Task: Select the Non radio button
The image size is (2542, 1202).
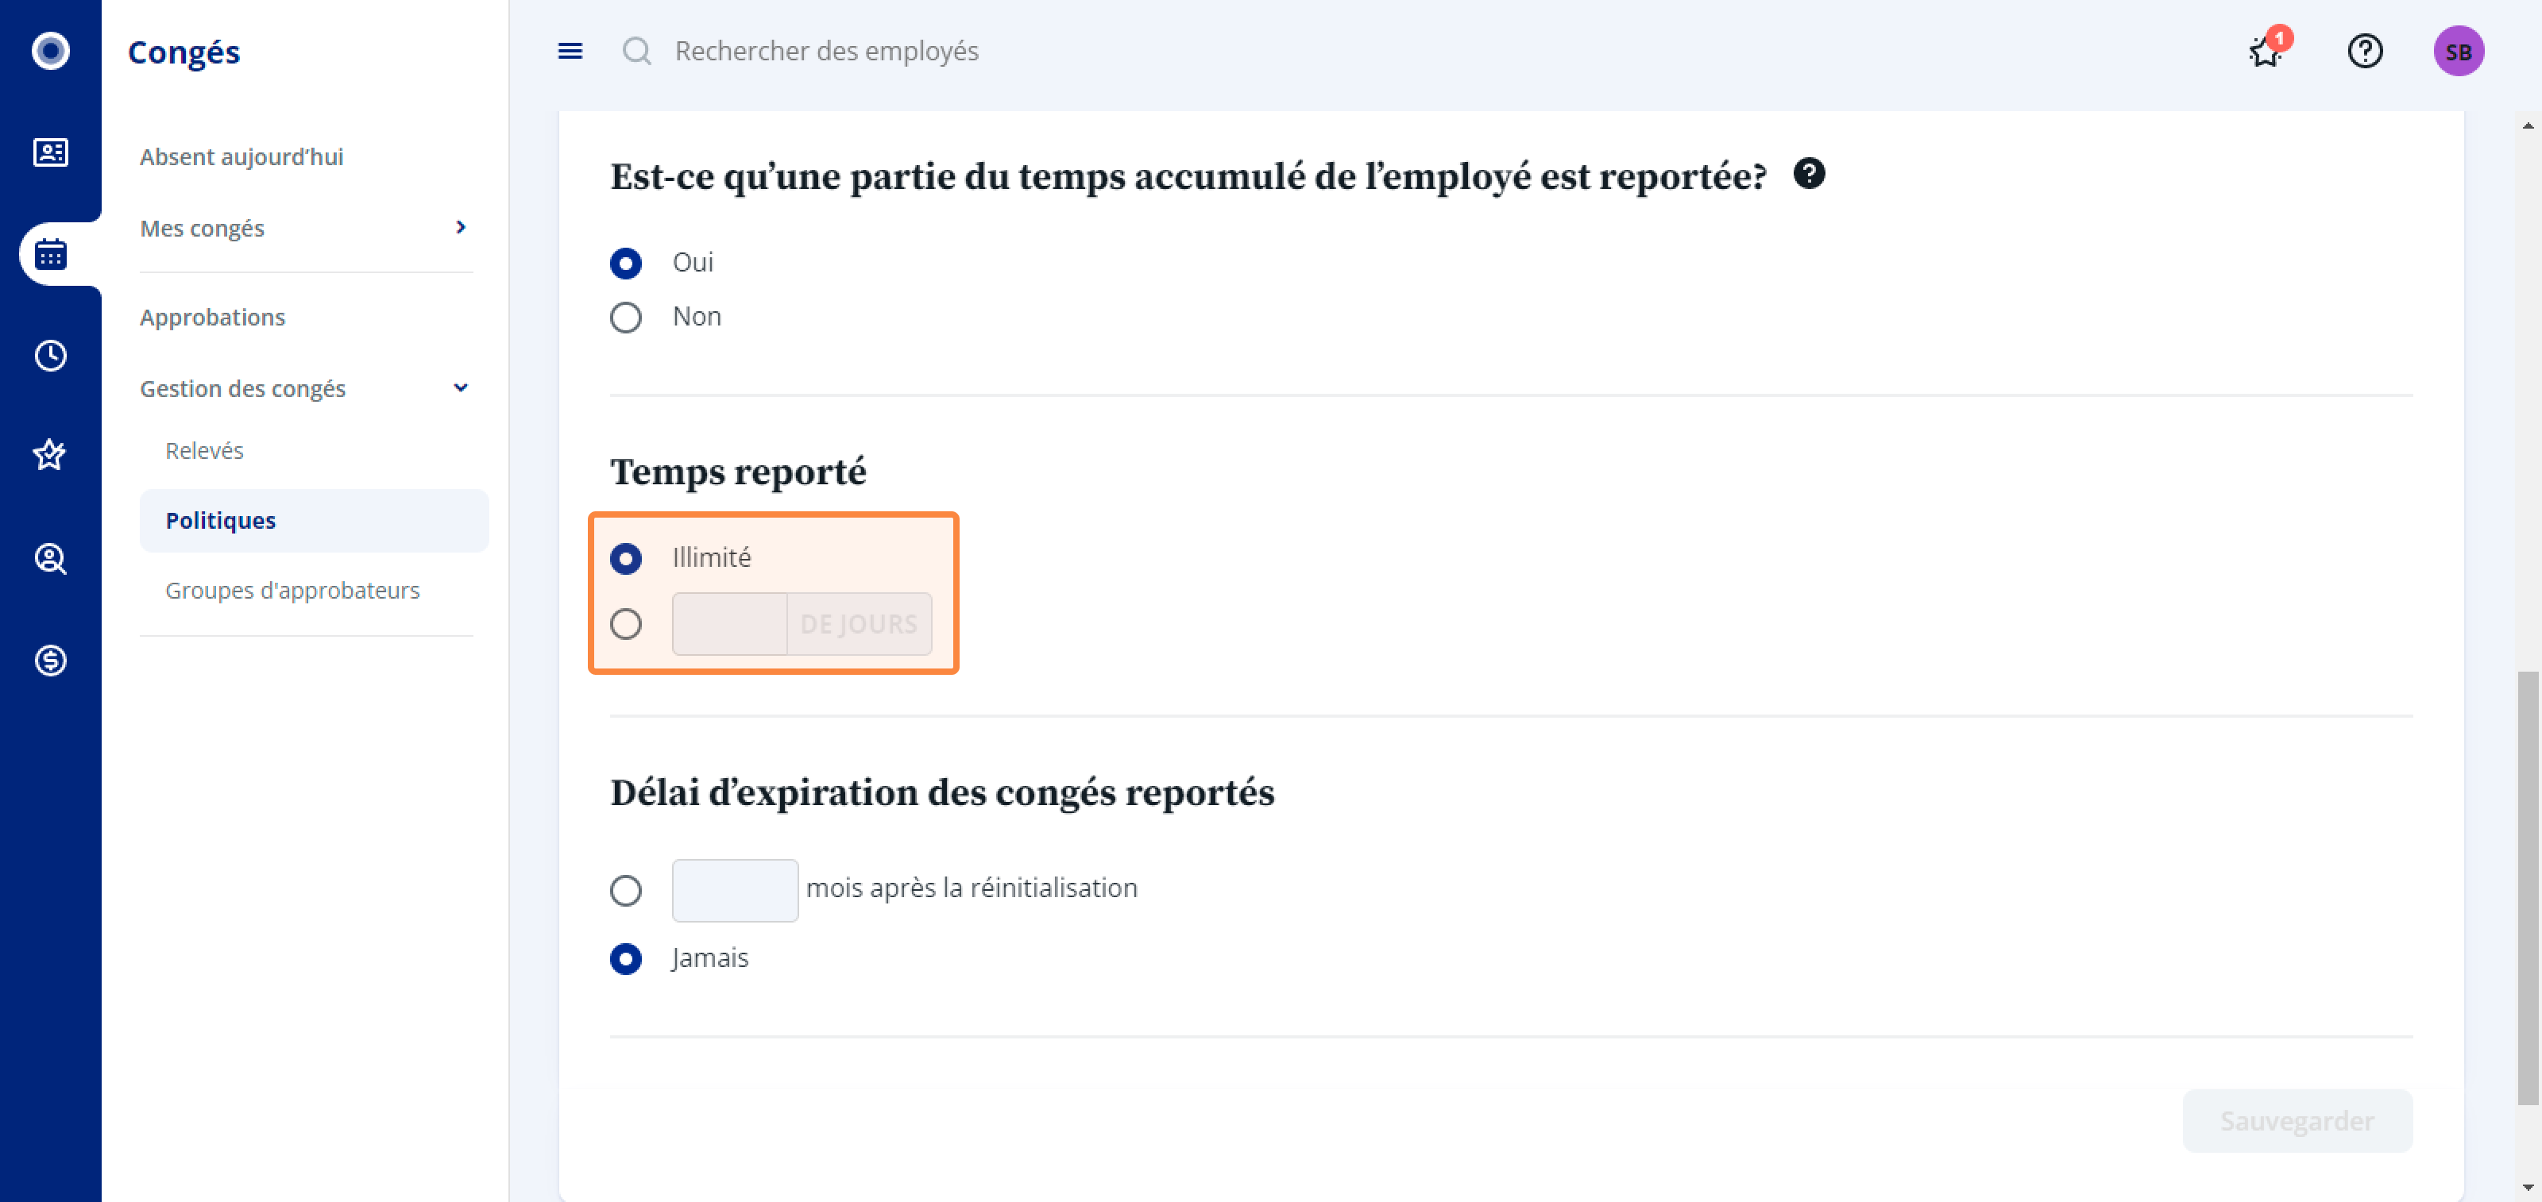Action: coord(626,318)
